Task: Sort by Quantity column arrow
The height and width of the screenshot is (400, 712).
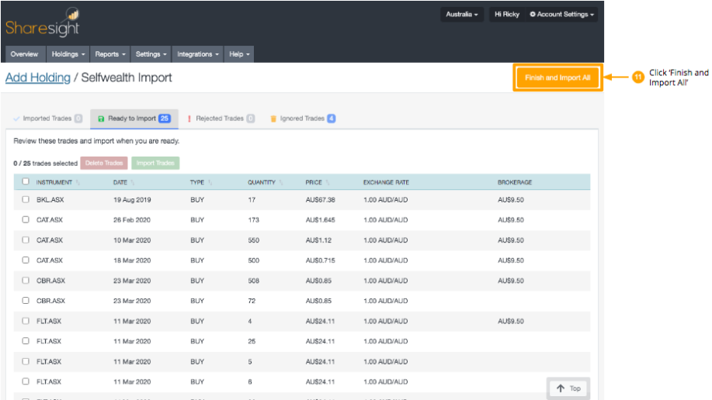Action: click(280, 182)
